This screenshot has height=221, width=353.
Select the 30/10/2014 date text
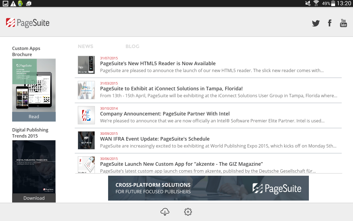109,108
